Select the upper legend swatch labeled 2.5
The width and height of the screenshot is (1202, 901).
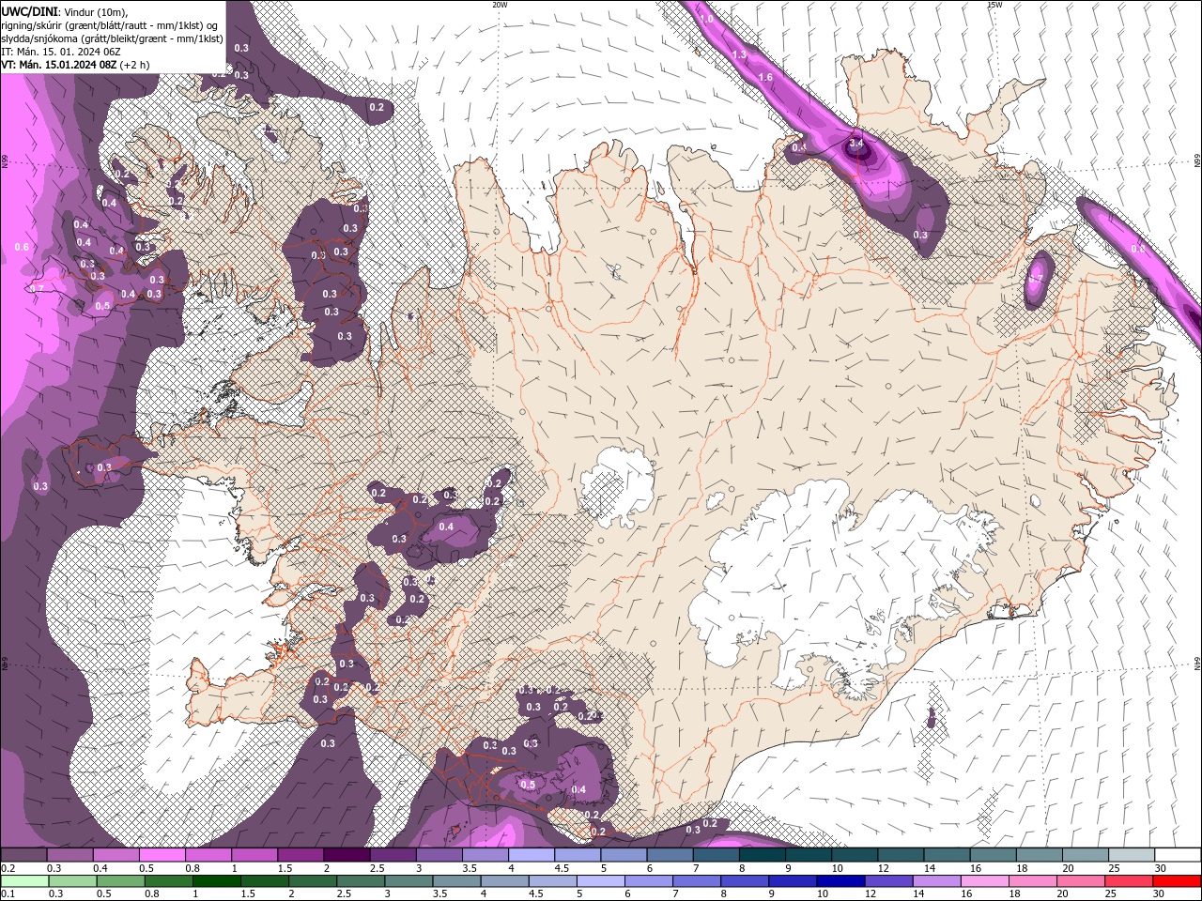tap(393, 855)
